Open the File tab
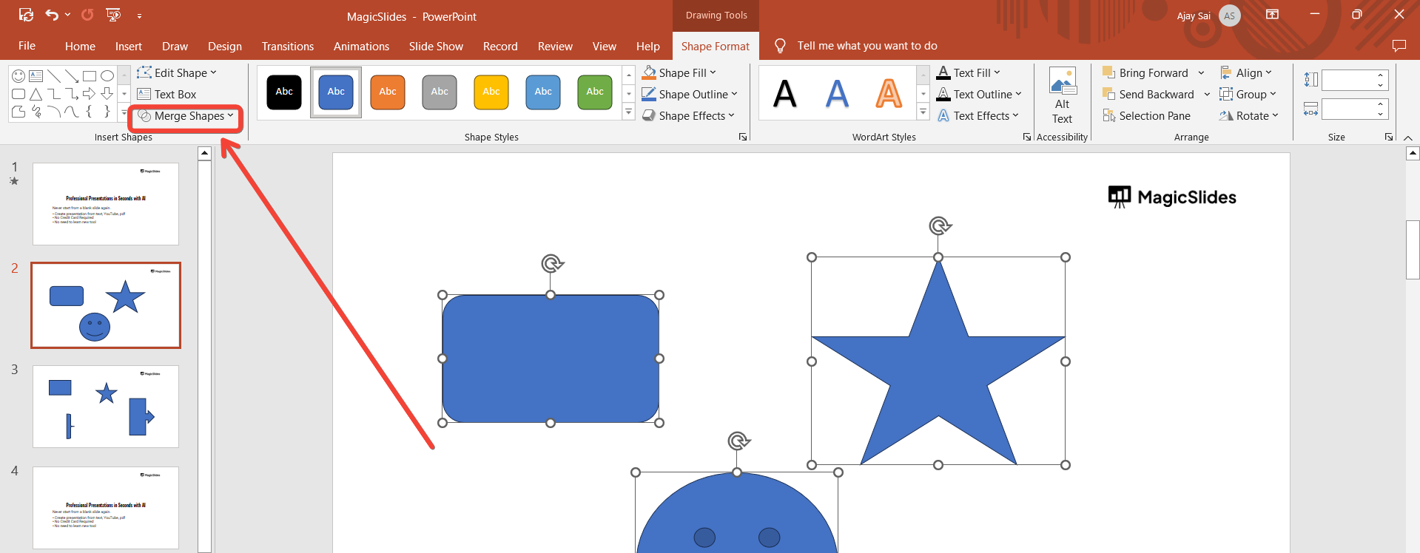This screenshot has height=553, width=1420. 27,46
